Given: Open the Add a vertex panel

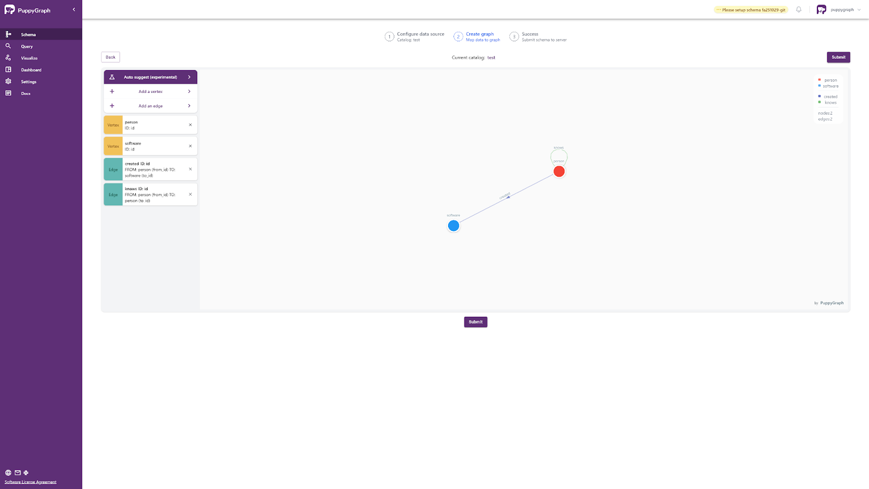Looking at the screenshot, I should tap(150, 91).
